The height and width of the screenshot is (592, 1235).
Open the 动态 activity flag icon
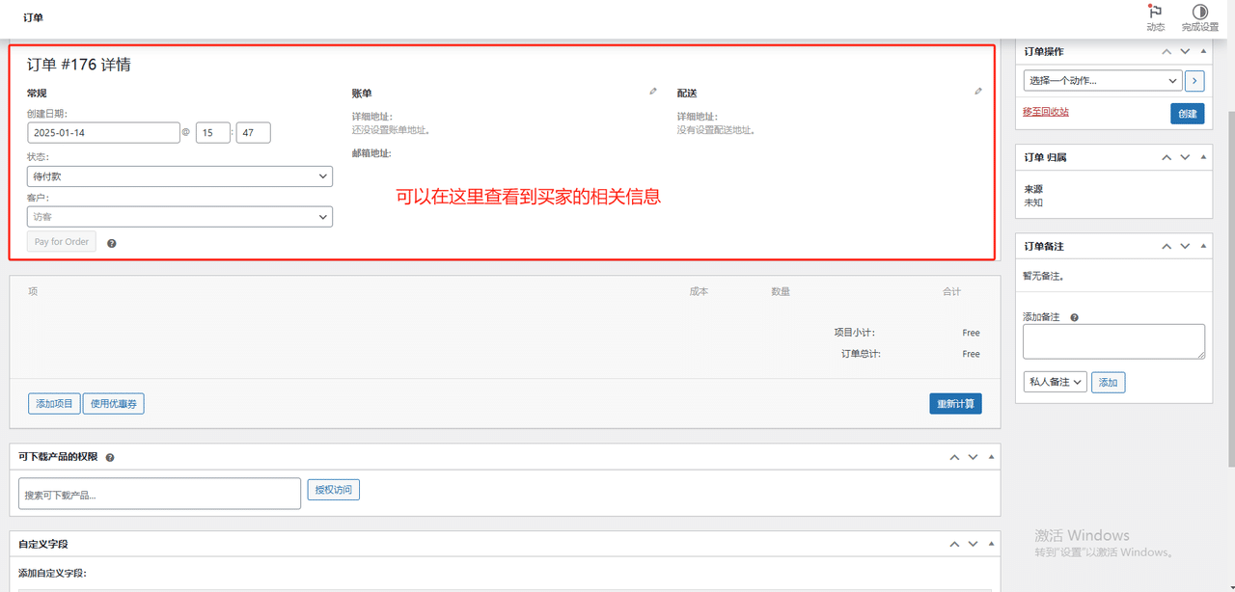click(1155, 13)
